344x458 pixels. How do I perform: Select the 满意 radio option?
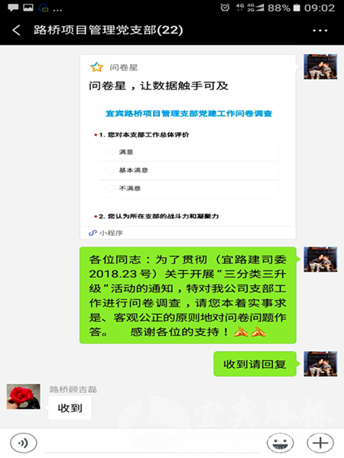110,152
